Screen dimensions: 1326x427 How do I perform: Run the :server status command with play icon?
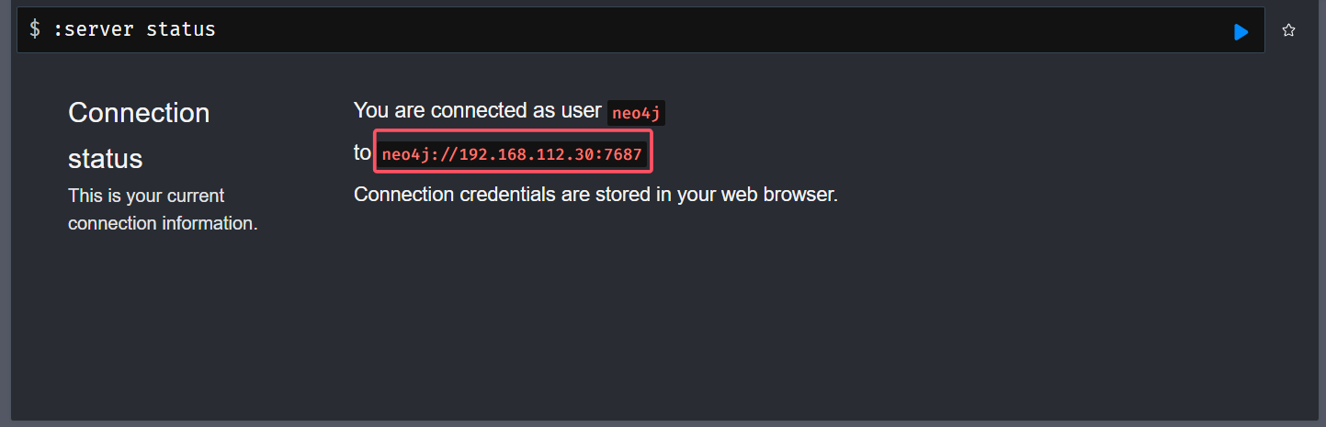pyautogui.click(x=1241, y=32)
